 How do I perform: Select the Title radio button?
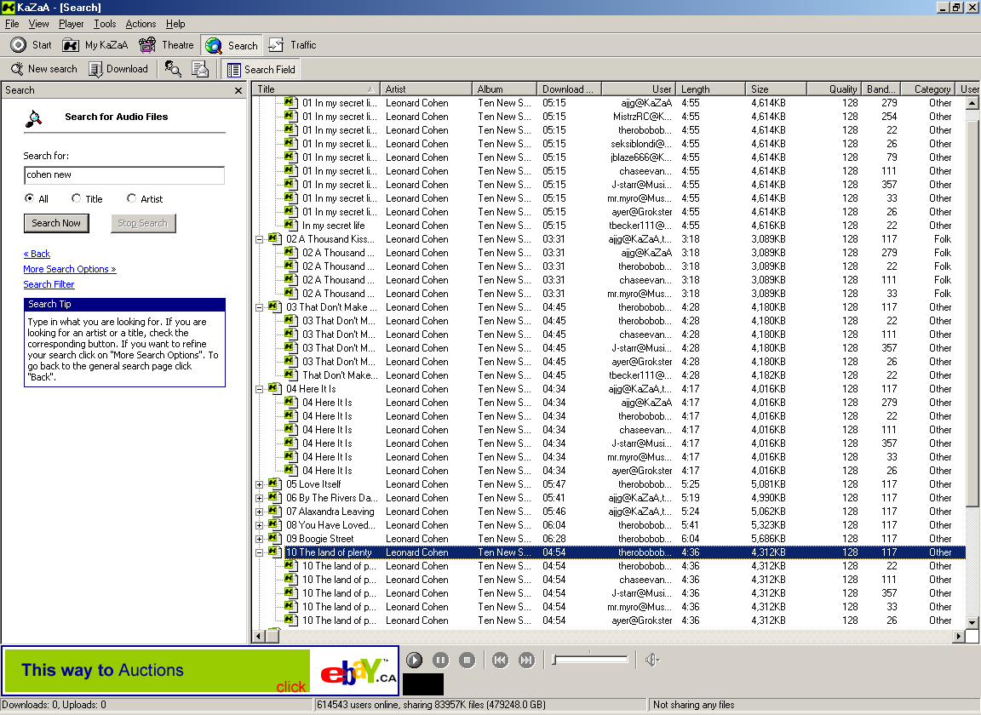(77, 198)
